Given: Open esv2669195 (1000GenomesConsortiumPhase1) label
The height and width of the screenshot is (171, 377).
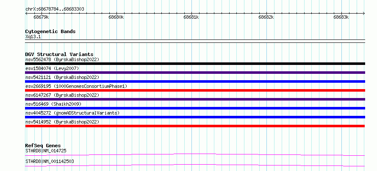Looking at the screenshot, I should [x=76, y=86].
